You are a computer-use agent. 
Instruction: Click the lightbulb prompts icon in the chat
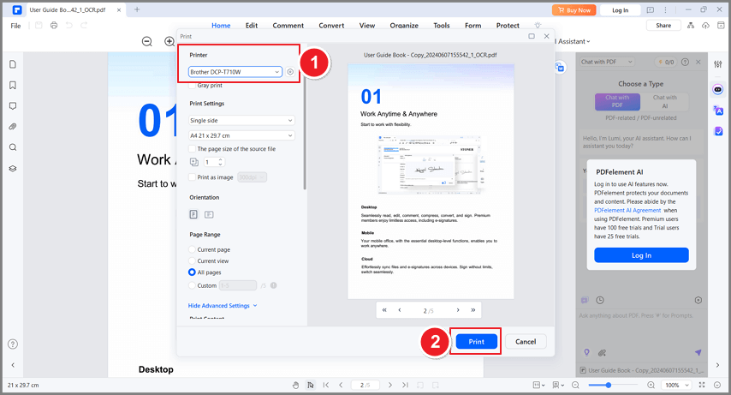[587, 352]
